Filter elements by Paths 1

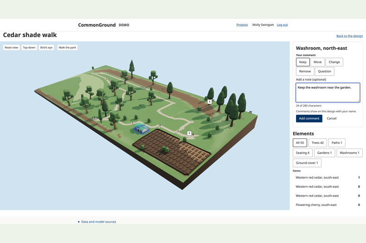(337, 143)
